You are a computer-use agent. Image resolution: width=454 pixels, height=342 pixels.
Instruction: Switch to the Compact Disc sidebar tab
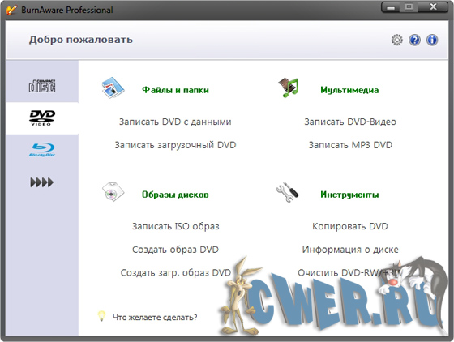pos(42,86)
